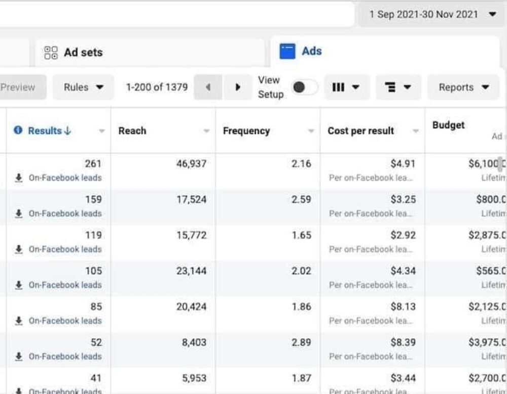
Task: Click the Results info icon
Action: coord(18,130)
